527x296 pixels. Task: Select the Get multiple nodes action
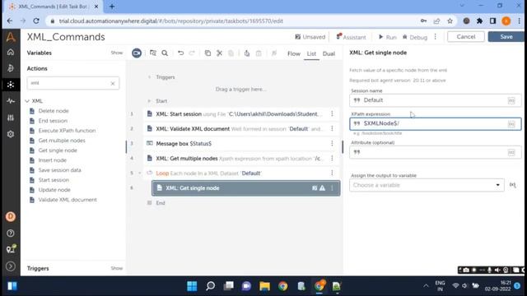pyautogui.click(x=62, y=141)
